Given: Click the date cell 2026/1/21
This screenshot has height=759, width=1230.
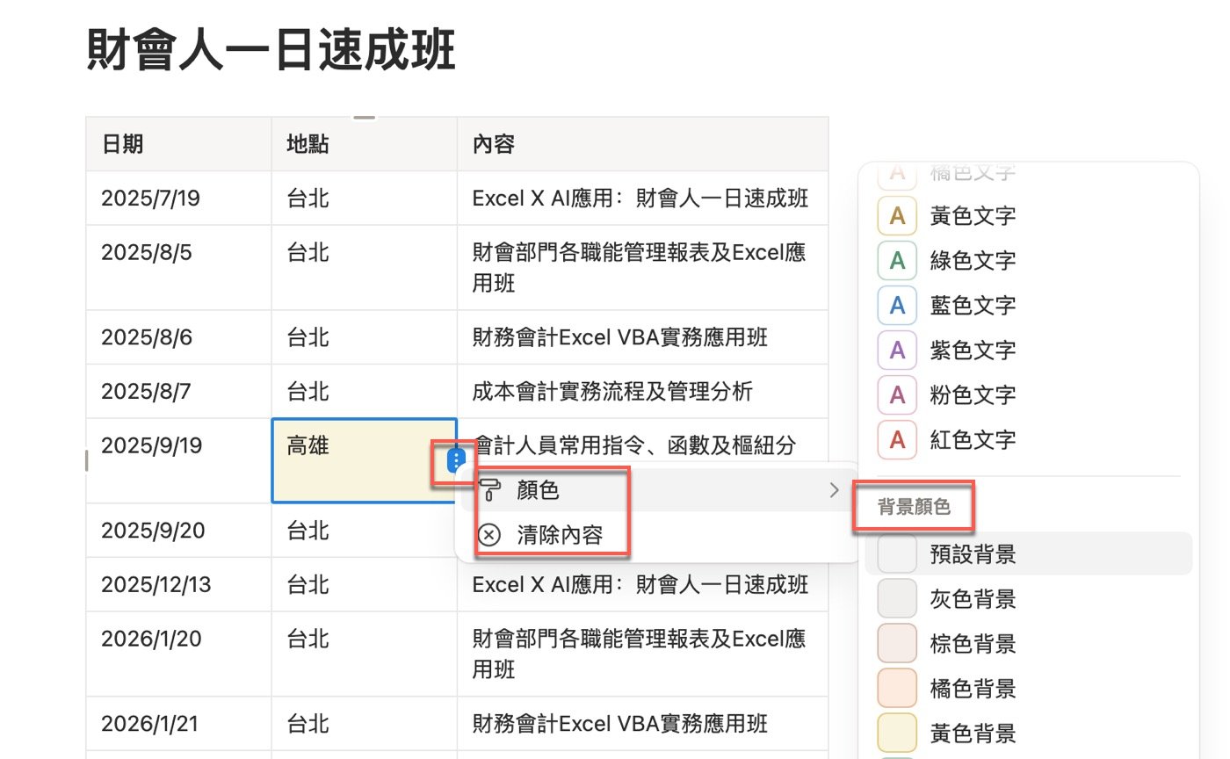Looking at the screenshot, I should (x=178, y=724).
